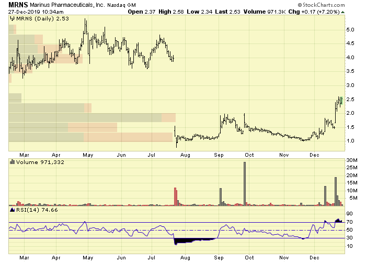This screenshot has height=262, width=366.
Task: Click the 50 RSI axis label
Action: (x=349, y=230)
